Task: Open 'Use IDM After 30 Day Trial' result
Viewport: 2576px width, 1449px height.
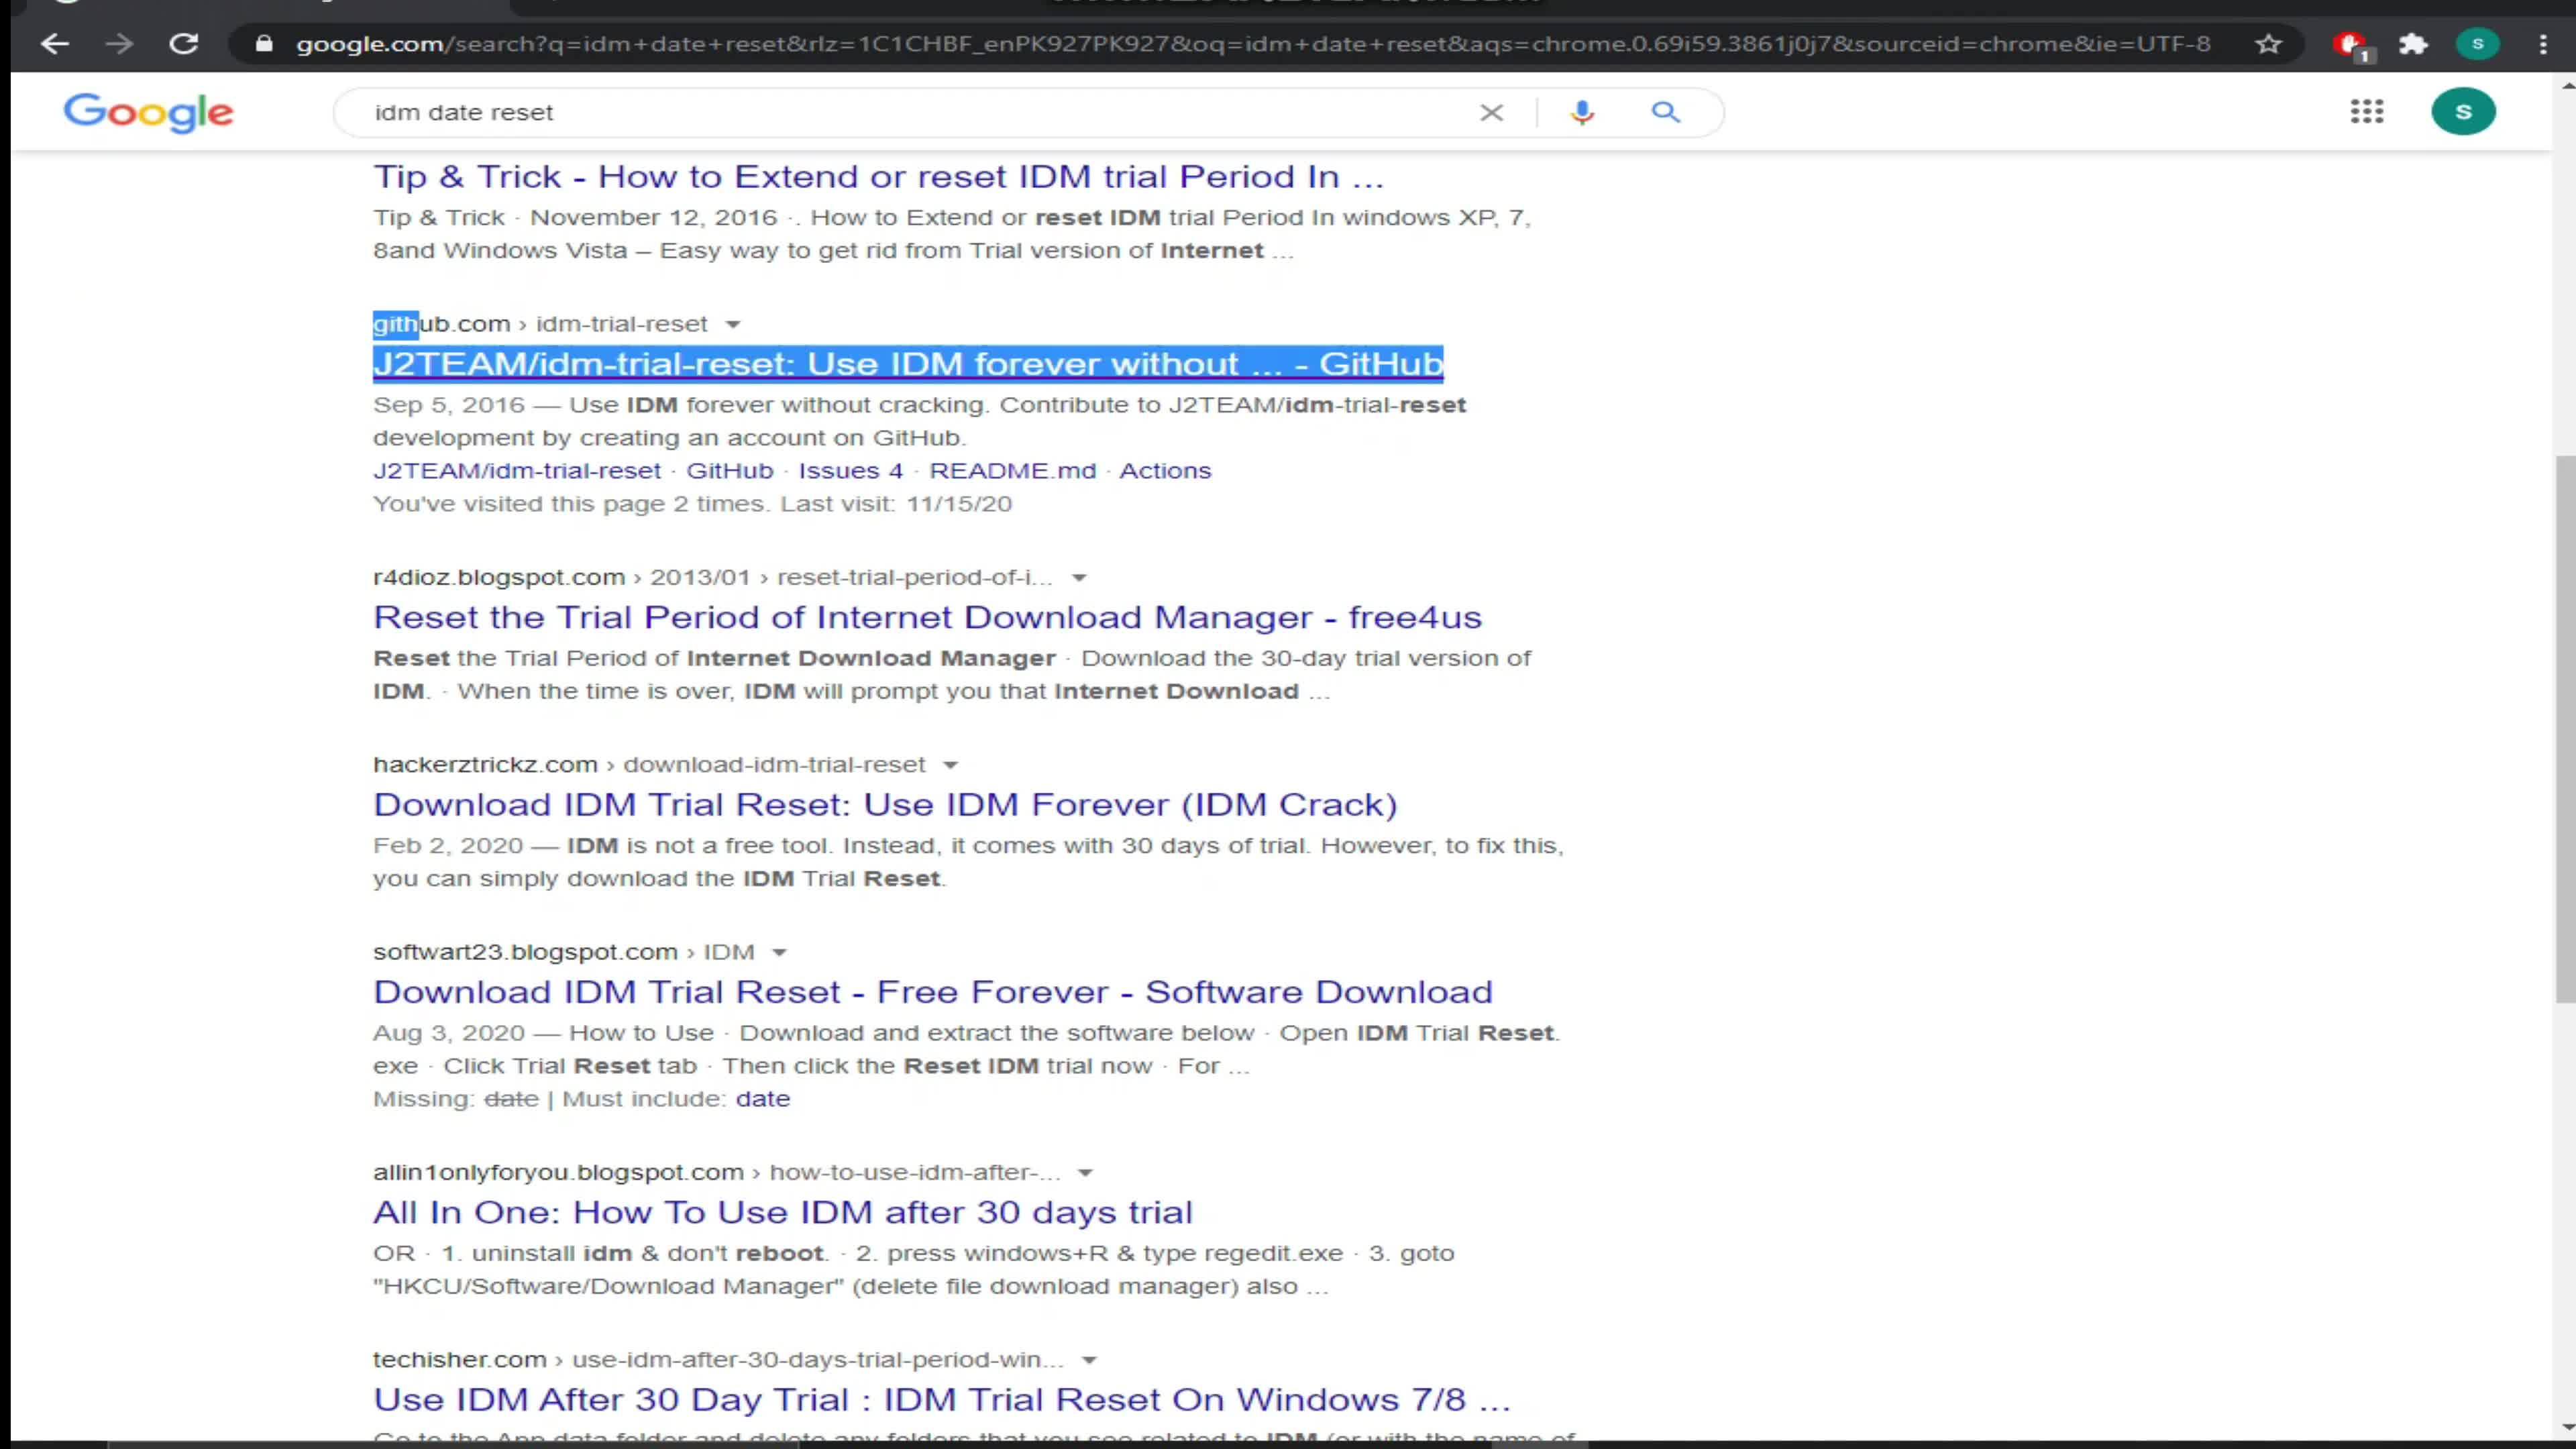Action: pyautogui.click(x=941, y=1400)
